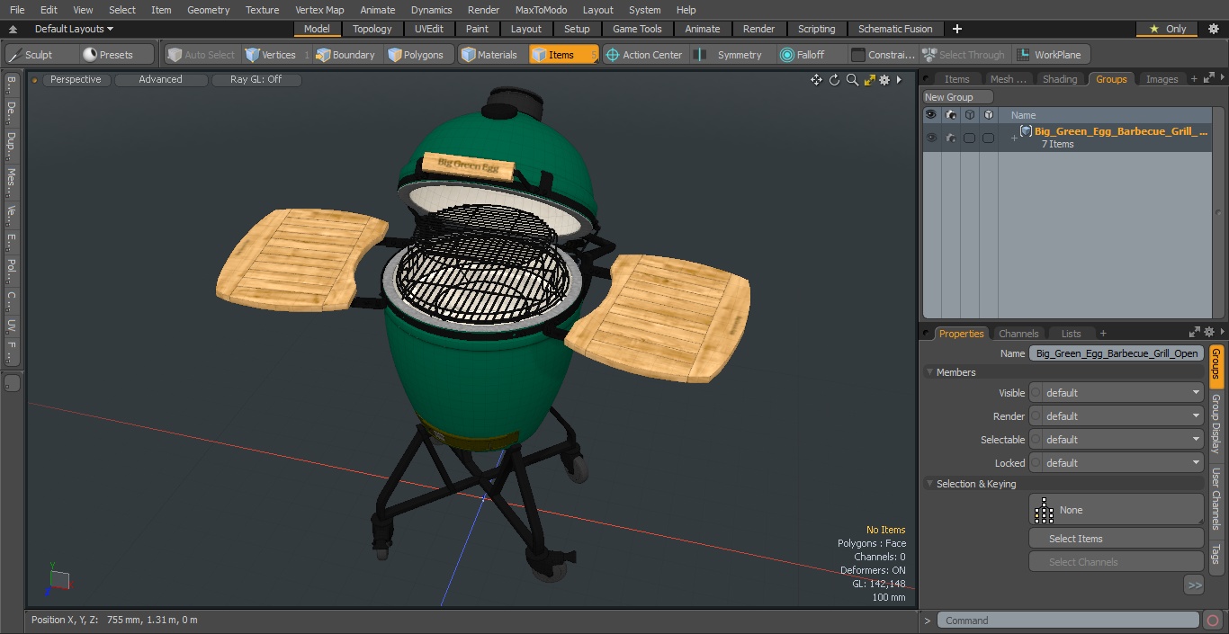Toggle first checkbox in Big_Green_Egg group row

(969, 138)
